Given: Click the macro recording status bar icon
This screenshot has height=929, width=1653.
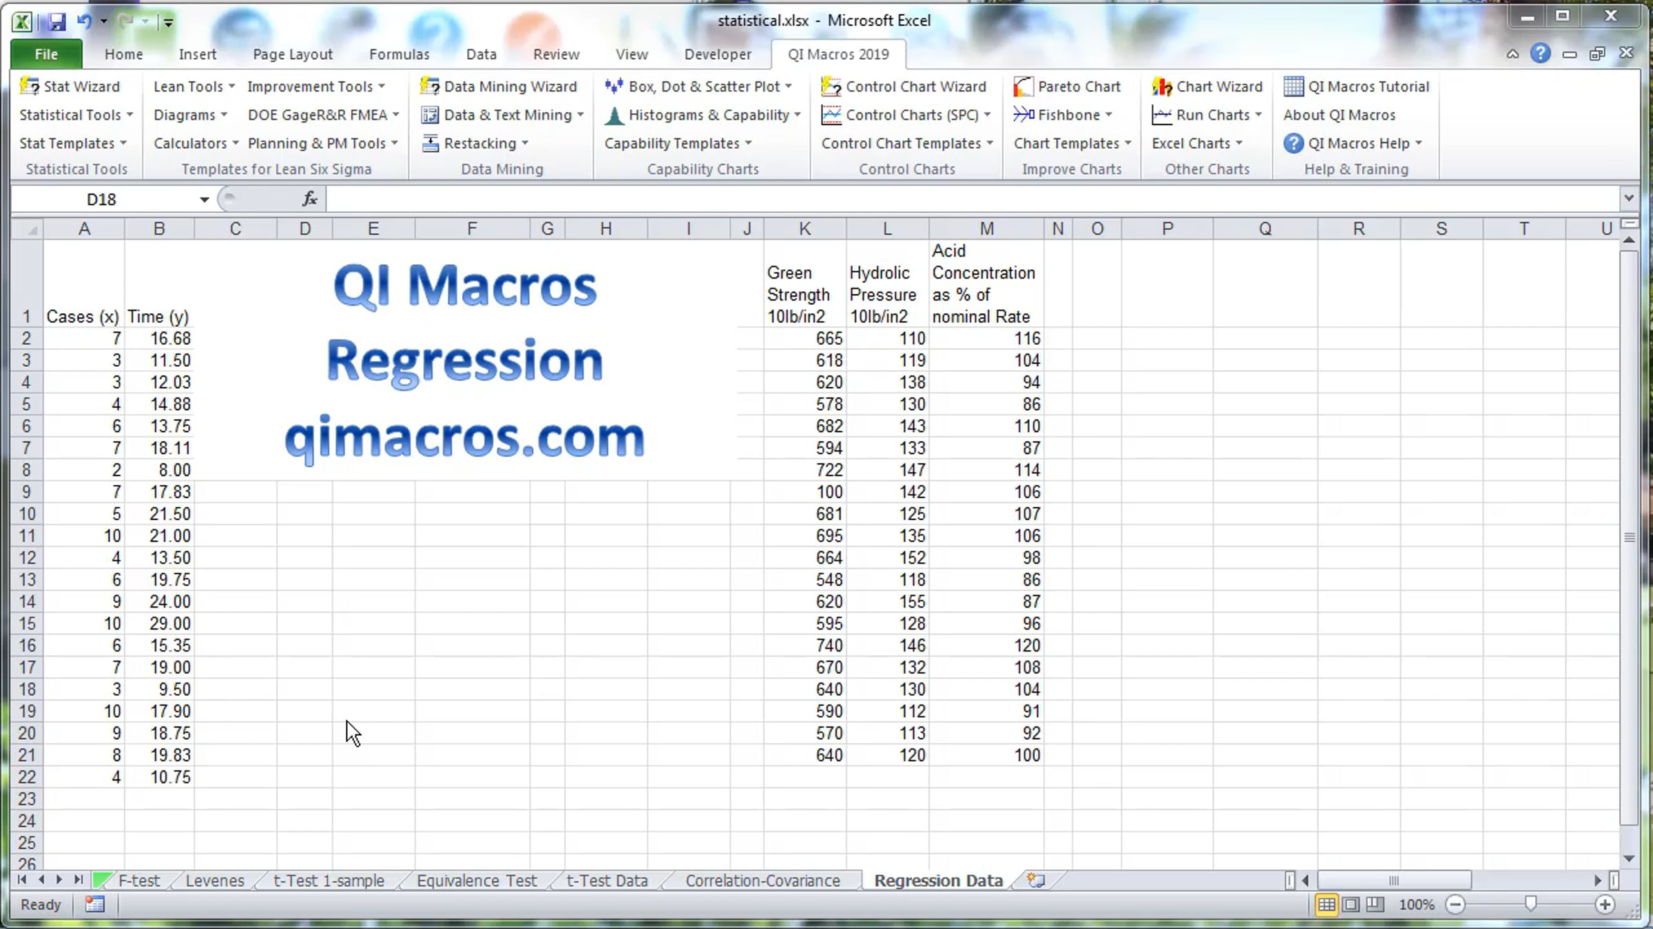Looking at the screenshot, I should click(94, 904).
